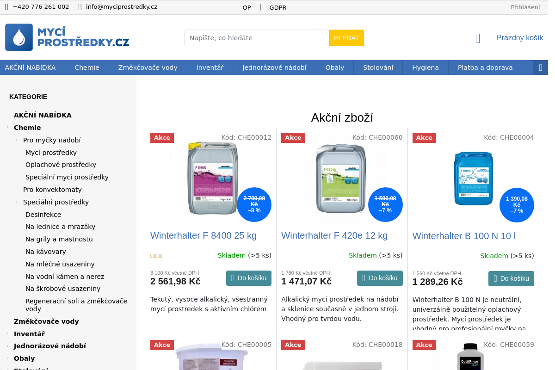Select the Desinfekce category
The height and width of the screenshot is (370, 555).
(x=43, y=215)
